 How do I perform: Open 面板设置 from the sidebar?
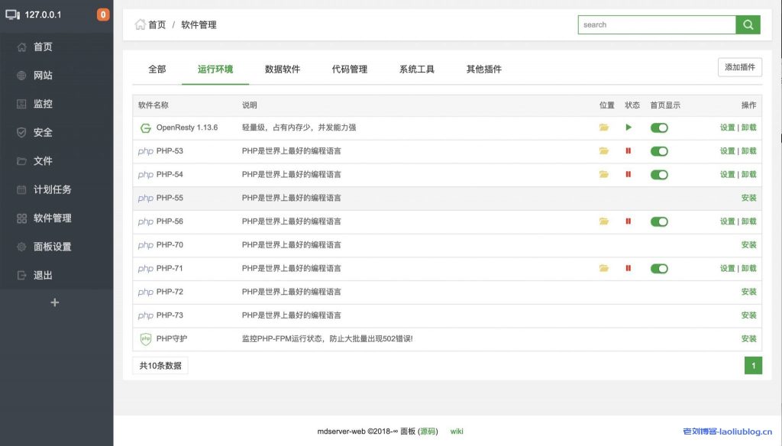(53, 246)
